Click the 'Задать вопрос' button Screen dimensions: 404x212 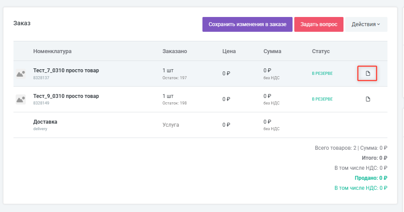(x=319, y=24)
